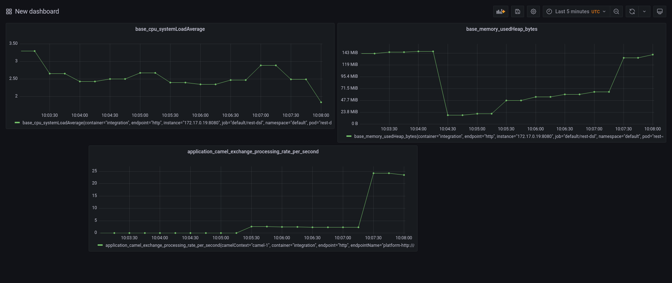672x283 pixels.
Task: Click the green swatch in the heap memory legend
Action: point(349,136)
